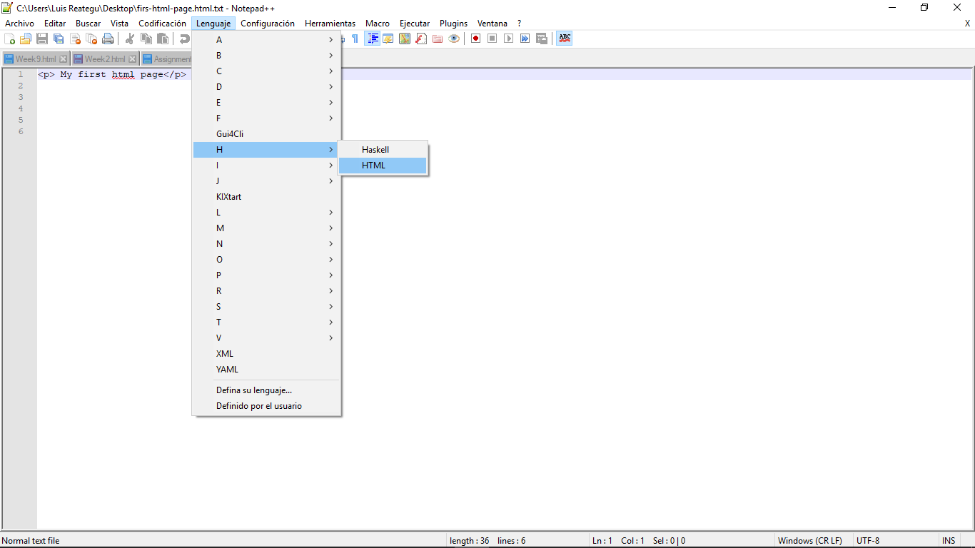Expand the A language group
This screenshot has height=548, width=975.
[267, 40]
